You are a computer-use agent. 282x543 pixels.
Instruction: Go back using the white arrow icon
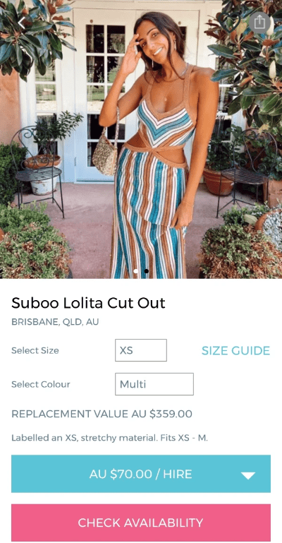point(22,23)
